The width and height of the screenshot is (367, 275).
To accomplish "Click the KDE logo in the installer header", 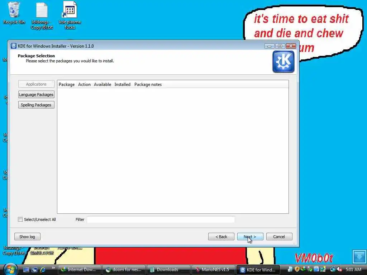I will coord(283,62).
